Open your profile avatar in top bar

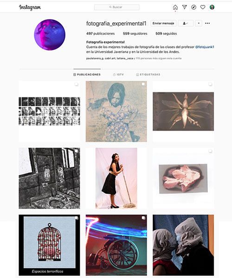coord(212,7)
